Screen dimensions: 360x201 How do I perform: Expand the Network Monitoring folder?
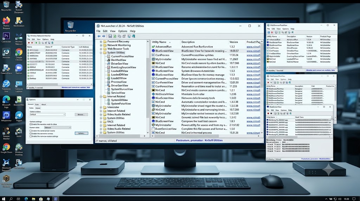[101, 45]
